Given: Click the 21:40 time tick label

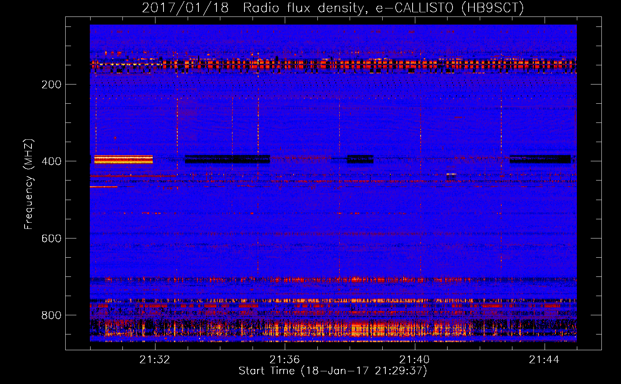Looking at the screenshot, I should (414, 360).
